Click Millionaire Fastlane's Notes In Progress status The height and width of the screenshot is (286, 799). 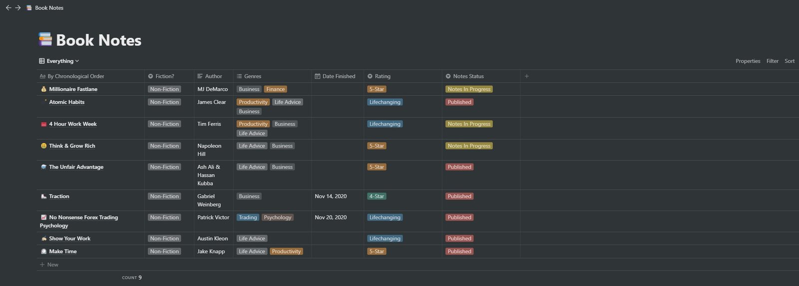(469, 89)
